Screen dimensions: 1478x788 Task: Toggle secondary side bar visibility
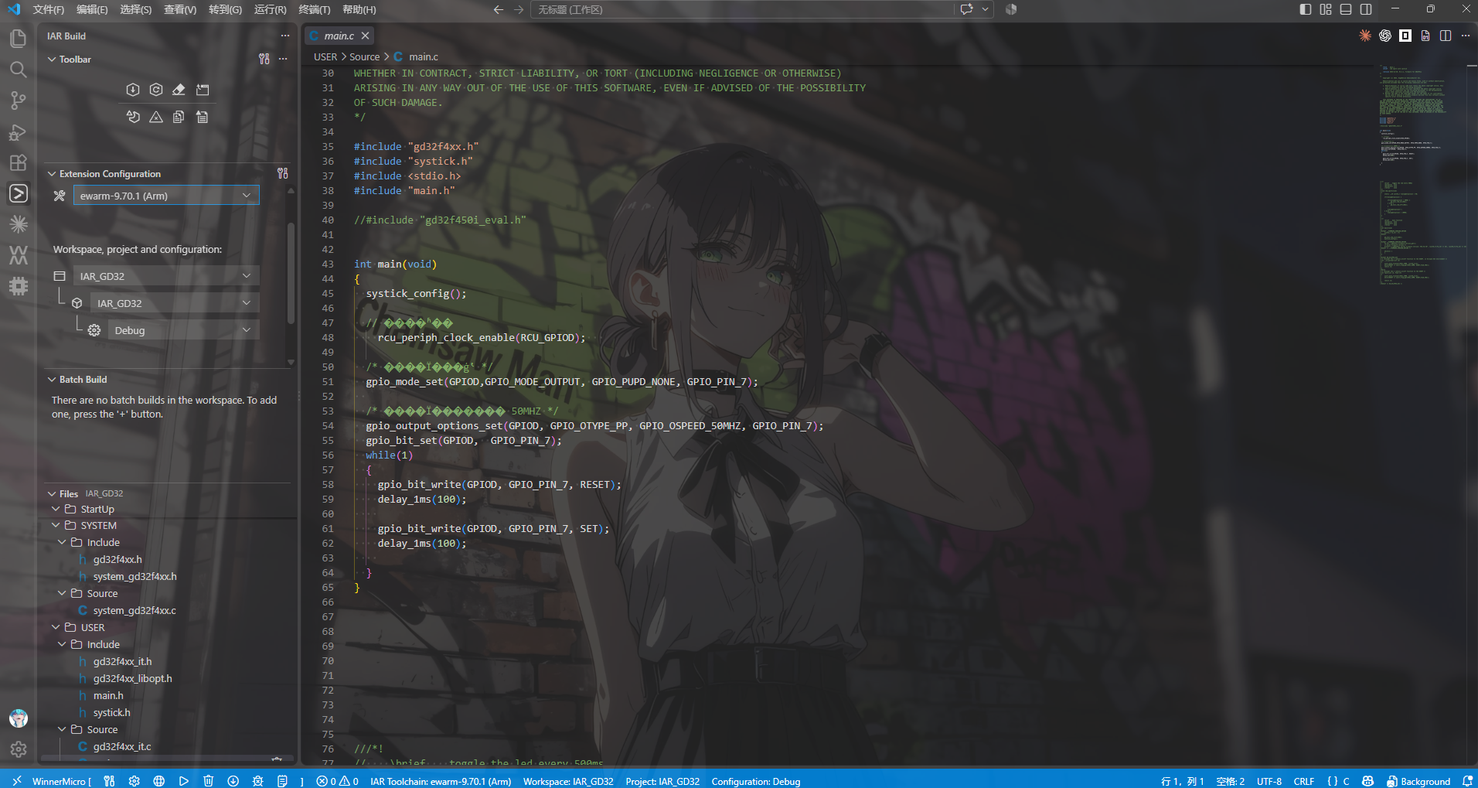click(1366, 9)
